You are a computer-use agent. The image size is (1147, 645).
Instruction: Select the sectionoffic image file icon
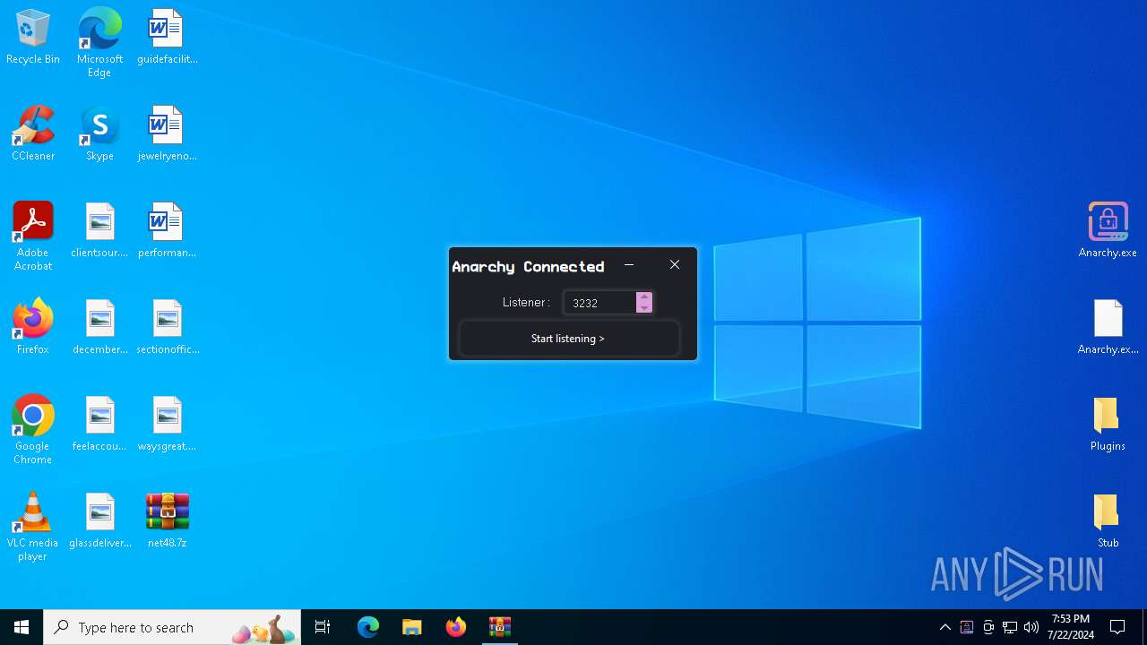167,328
